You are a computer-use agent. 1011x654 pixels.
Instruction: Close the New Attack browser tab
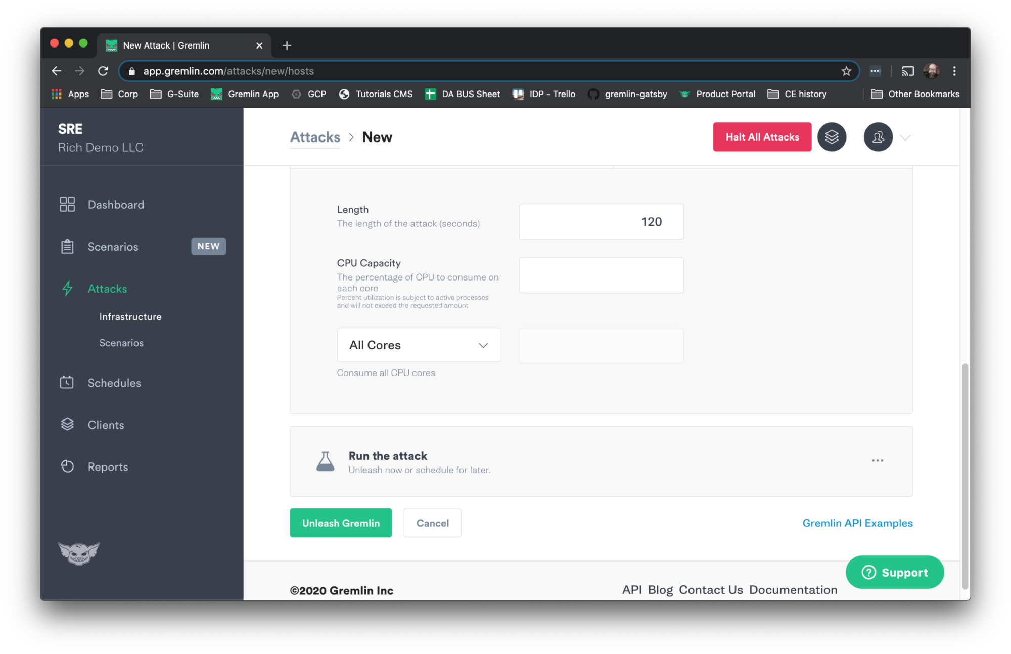pyautogui.click(x=259, y=45)
